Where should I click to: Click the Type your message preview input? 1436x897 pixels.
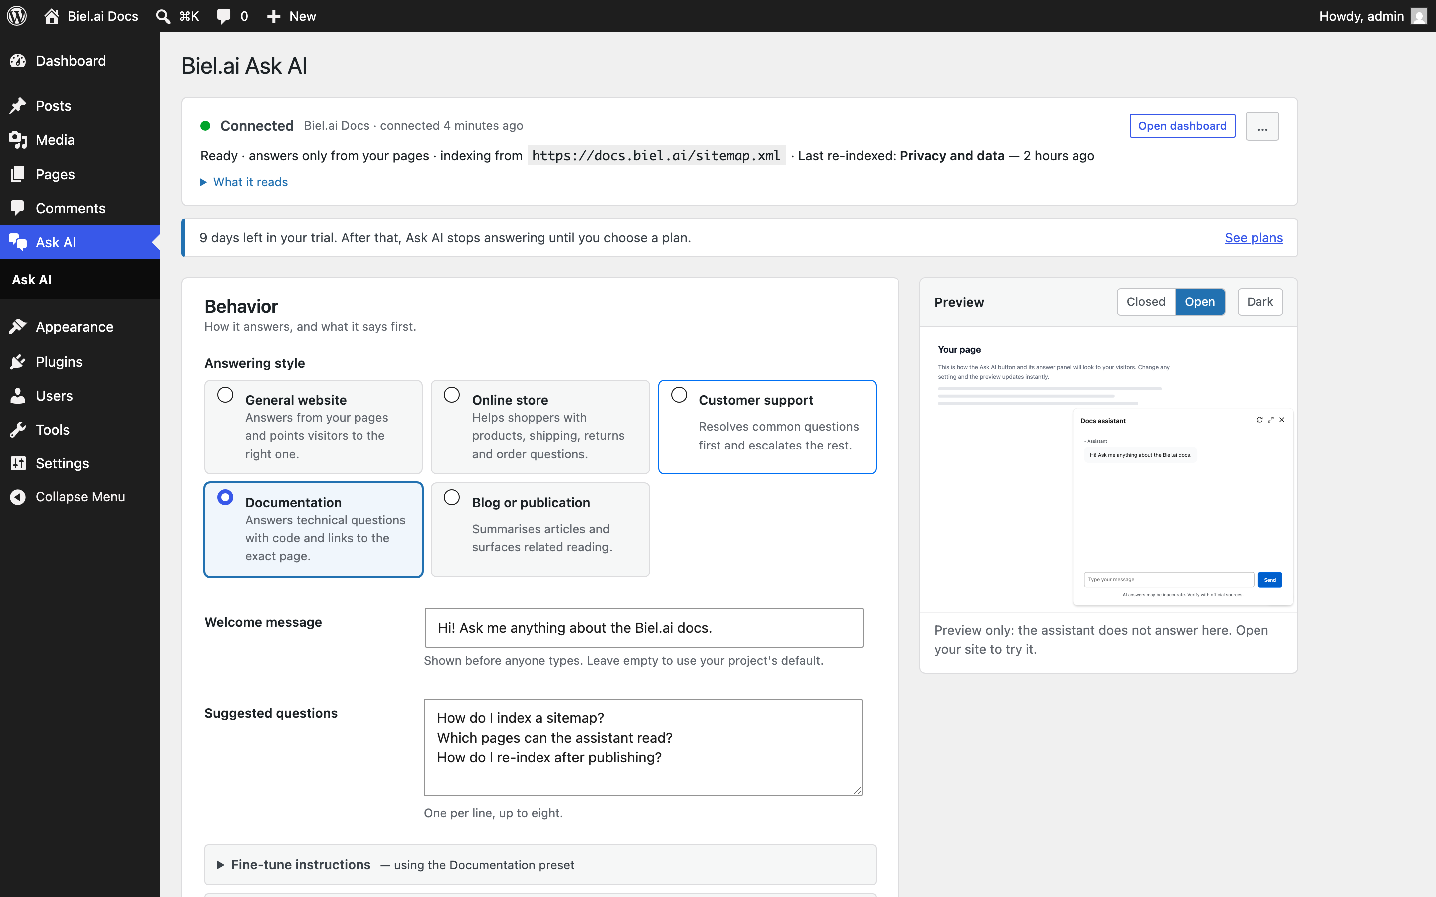[1168, 579]
